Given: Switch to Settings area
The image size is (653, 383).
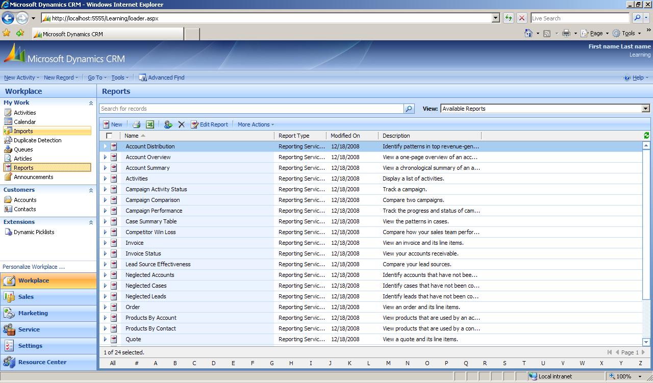Looking at the screenshot, I should pyautogui.click(x=48, y=346).
